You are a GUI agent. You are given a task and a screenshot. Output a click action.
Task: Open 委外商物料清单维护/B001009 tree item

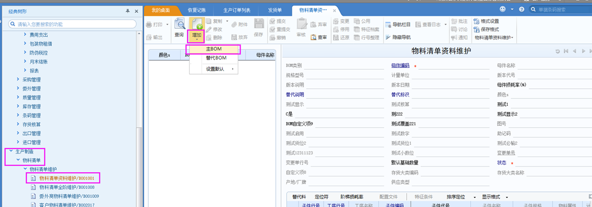pyautogui.click(x=69, y=196)
